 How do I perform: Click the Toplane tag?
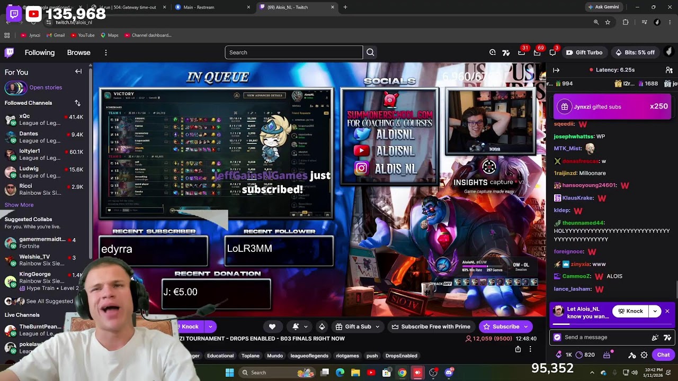[x=251, y=356]
